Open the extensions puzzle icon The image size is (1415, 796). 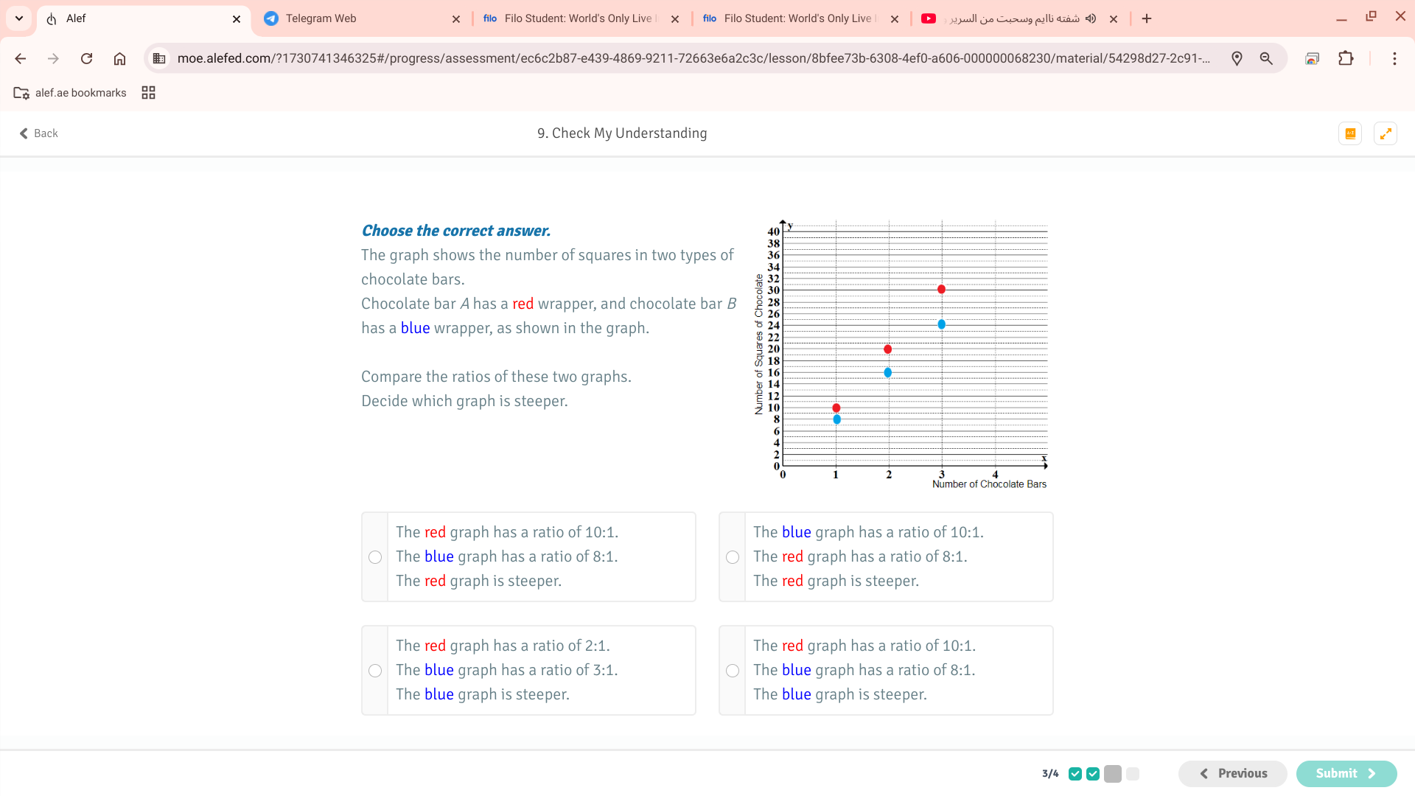click(1346, 58)
